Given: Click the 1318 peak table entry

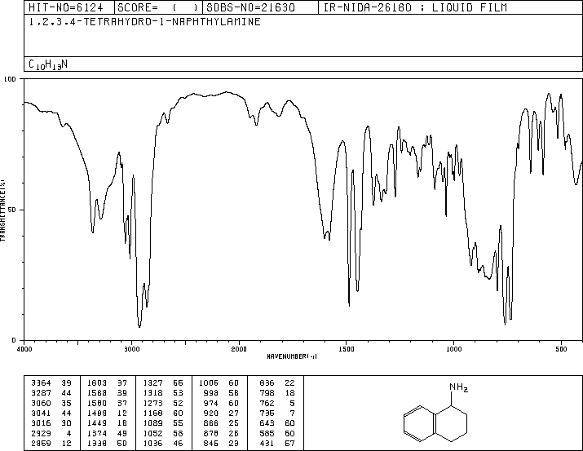Looking at the screenshot, I should (x=163, y=393).
